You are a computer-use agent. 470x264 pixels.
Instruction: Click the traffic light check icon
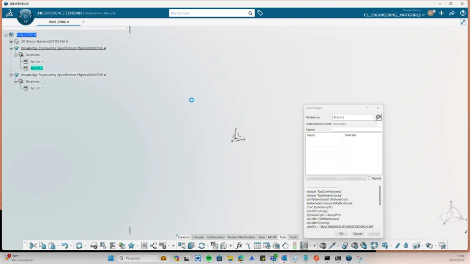(x=295, y=246)
